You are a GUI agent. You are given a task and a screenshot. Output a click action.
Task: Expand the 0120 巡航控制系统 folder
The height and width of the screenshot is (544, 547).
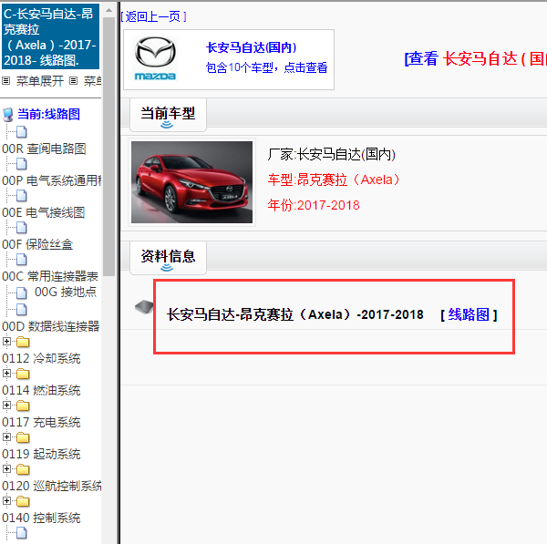tap(6, 469)
